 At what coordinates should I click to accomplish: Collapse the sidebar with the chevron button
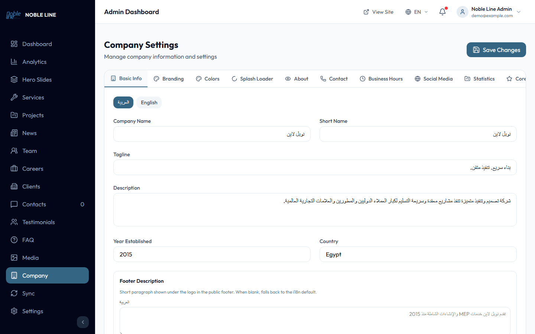tap(83, 322)
